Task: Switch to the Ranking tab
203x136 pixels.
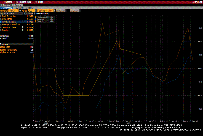Action: [17, 5]
